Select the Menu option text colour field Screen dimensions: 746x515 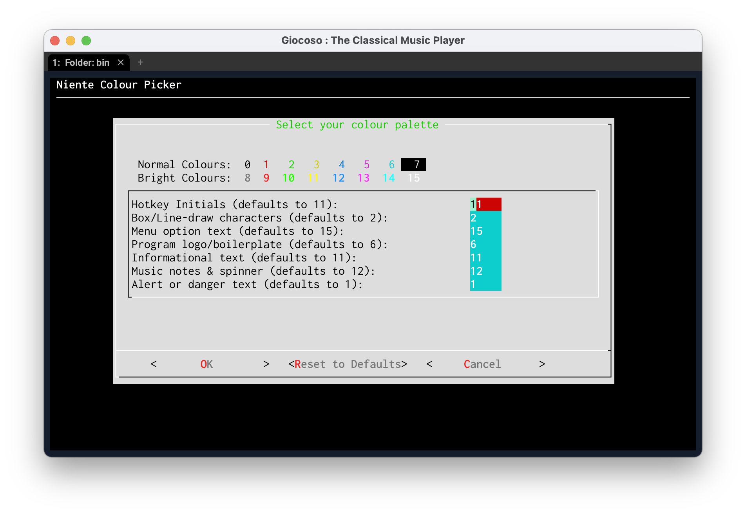click(485, 231)
